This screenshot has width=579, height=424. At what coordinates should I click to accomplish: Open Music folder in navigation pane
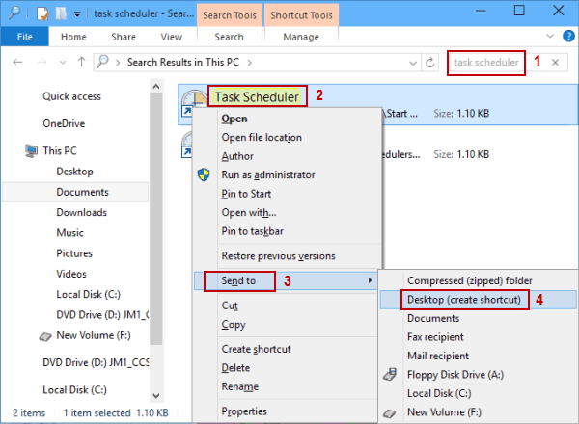click(x=69, y=232)
